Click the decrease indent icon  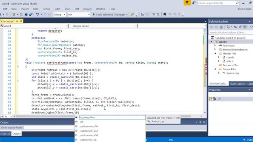click(x=153, y=15)
